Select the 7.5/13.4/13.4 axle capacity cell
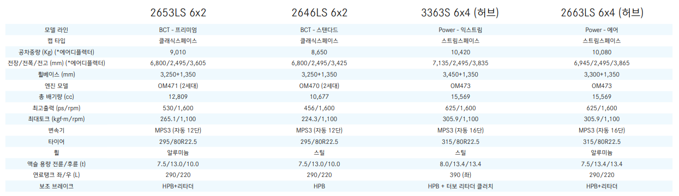The image size is (679, 196). click(602, 164)
